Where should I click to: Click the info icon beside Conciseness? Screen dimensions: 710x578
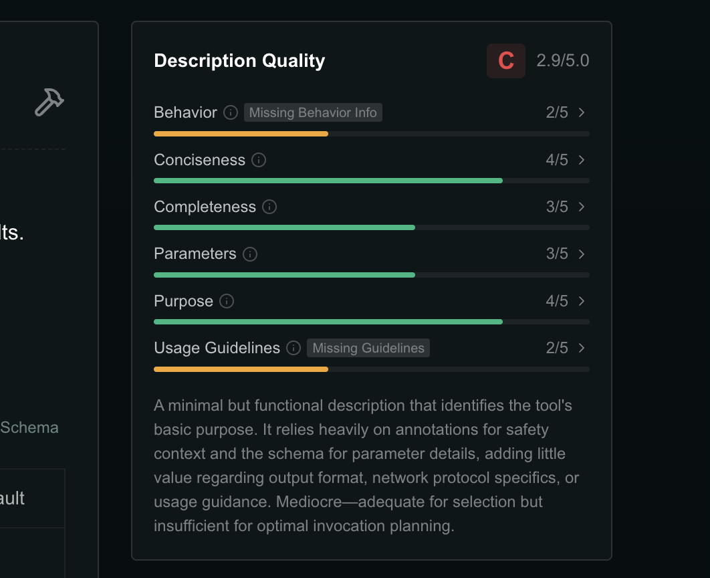point(259,160)
